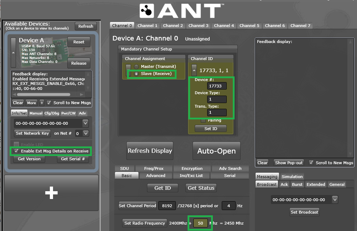
Task: Switch to Channel 7 tab
Action: (300, 26)
